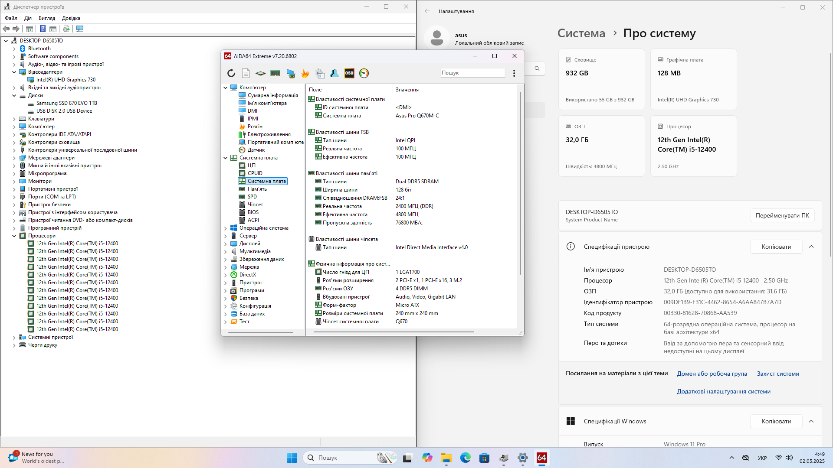Click the Windows Start button
The width and height of the screenshot is (833, 468).
tap(292, 458)
